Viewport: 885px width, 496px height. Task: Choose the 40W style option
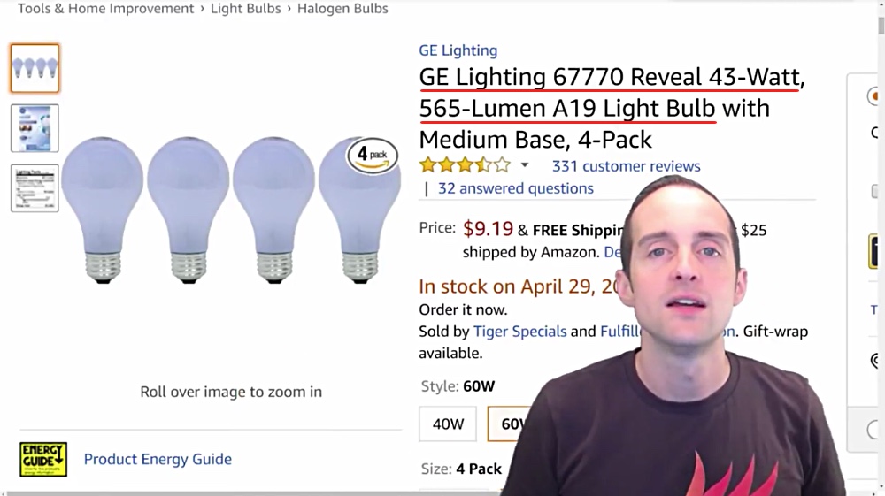tap(448, 424)
